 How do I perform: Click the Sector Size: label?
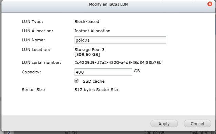click(34, 90)
